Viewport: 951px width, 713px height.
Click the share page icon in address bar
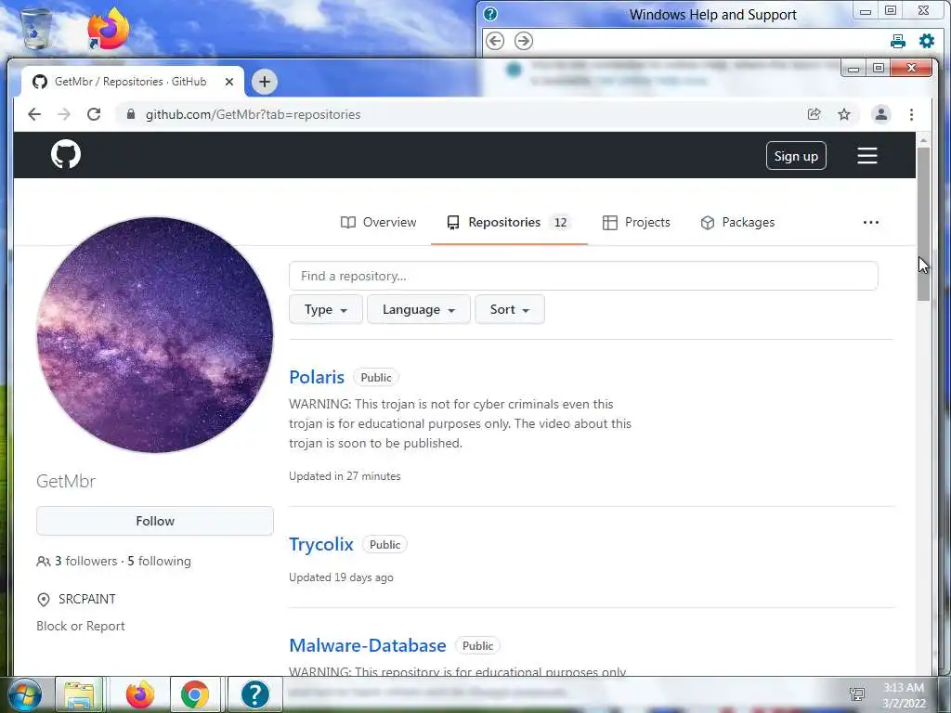point(814,114)
